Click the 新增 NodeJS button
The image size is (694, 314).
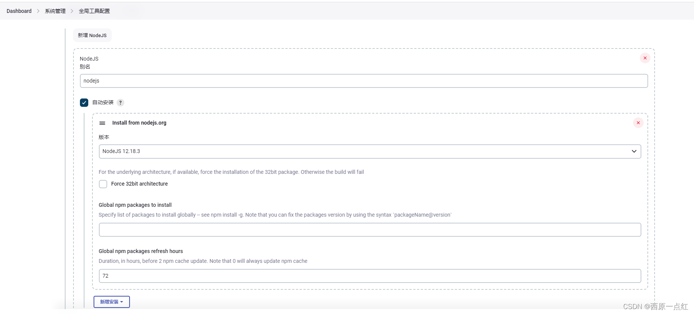point(92,35)
